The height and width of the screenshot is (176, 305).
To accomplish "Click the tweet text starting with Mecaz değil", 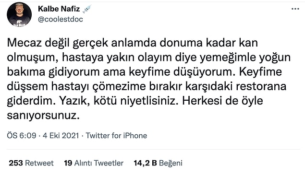I will [x=148, y=79].
